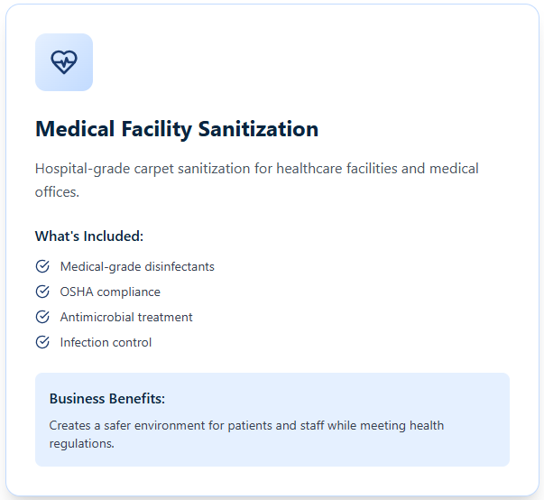Select the Infection control list text
This screenshot has width=544, height=500.
coord(106,342)
